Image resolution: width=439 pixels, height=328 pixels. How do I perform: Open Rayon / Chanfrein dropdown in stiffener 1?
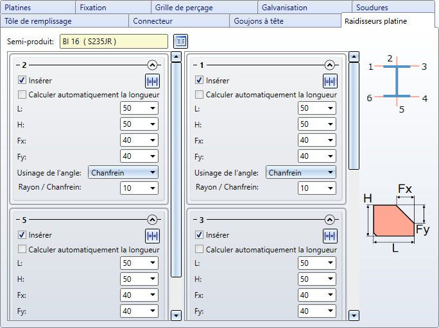(317, 188)
